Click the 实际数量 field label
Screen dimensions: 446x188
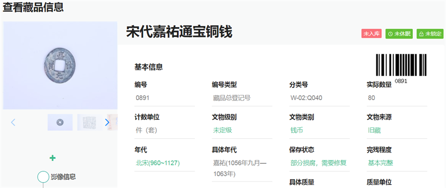(379, 84)
